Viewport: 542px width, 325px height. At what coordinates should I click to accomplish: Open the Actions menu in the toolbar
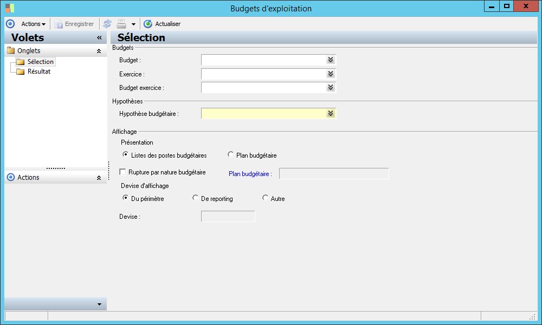pos(33,24)
